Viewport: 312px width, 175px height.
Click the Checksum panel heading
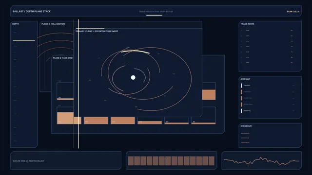[x=246, y=126]
